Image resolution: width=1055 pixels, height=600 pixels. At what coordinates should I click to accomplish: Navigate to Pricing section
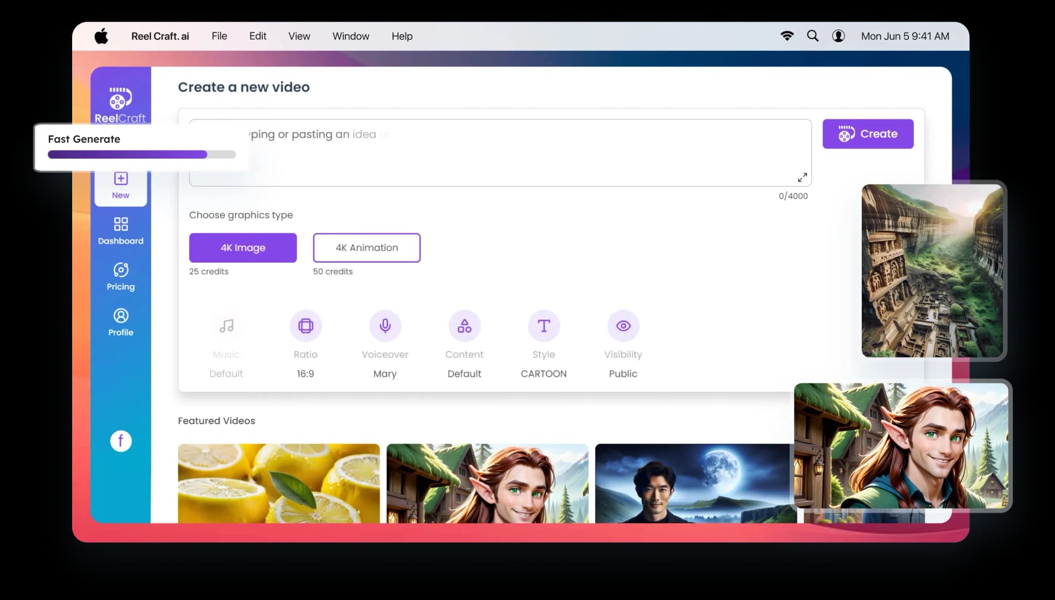click(x=120, y=277)
